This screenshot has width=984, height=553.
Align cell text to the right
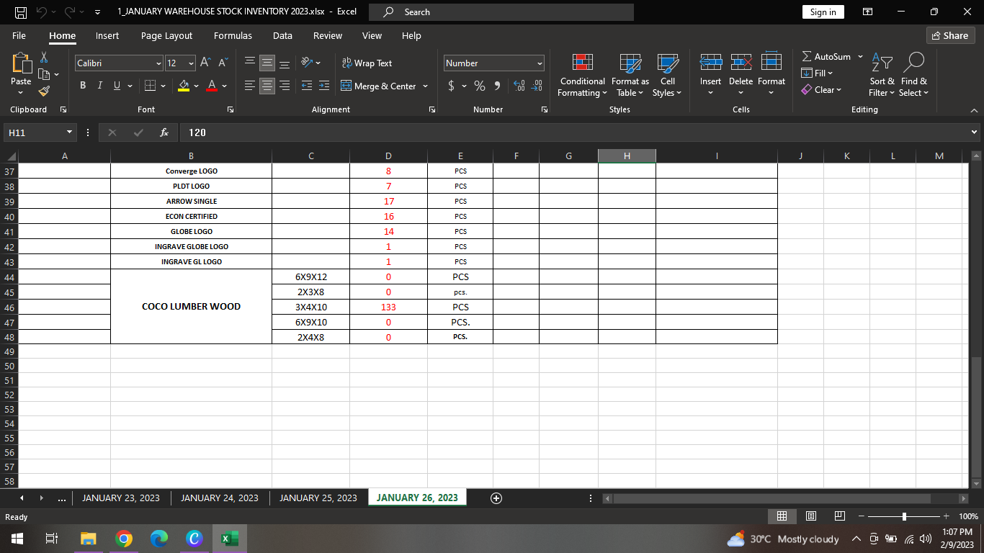point(285,86)
